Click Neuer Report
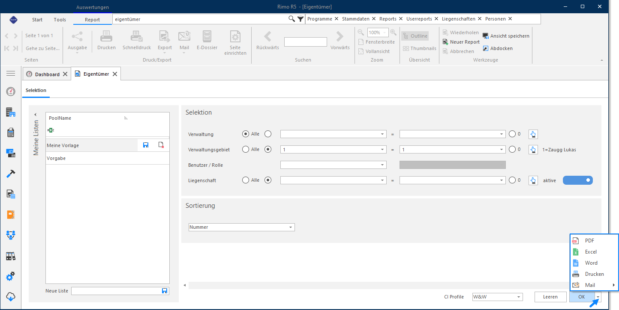This screenshot has width=619, height=310. [461, 42]
